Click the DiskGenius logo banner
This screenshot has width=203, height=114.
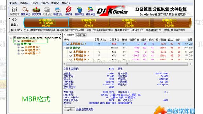click(112, 11)
